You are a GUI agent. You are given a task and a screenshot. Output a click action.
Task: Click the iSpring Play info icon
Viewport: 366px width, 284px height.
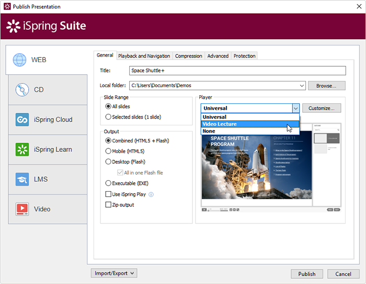tap(151, 194)
